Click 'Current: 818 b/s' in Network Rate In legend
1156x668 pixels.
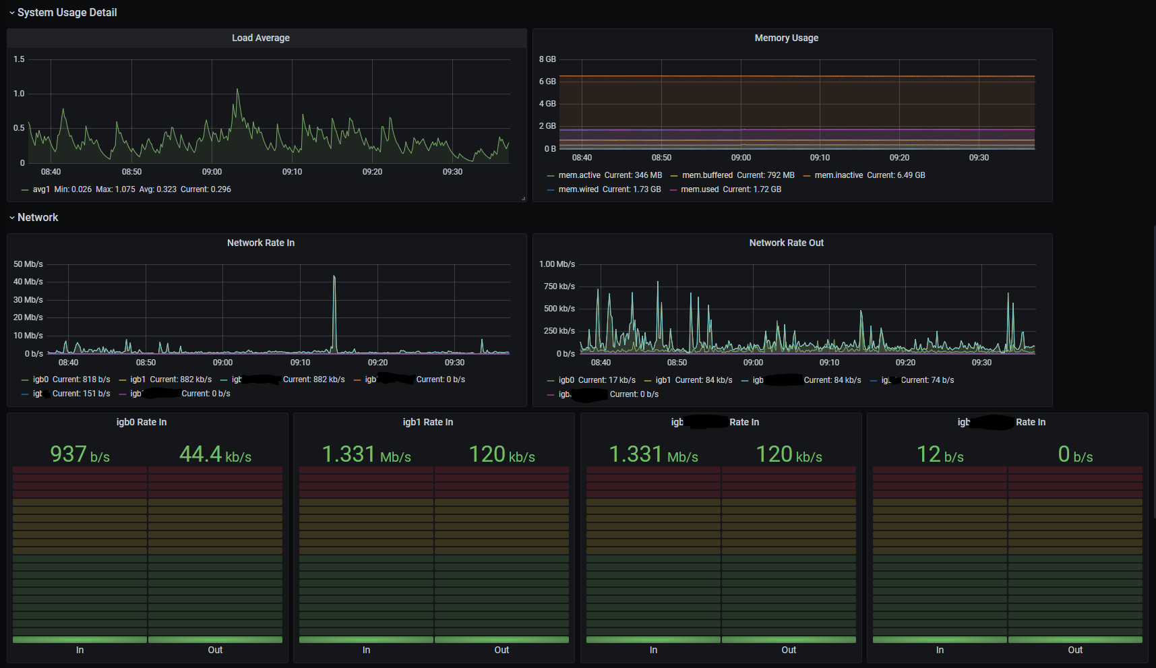pyautogui.click(x=82, y=379)
